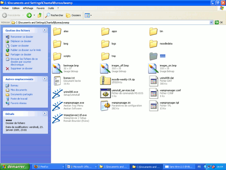Viewport: 226px width, 170px height.
Task: Go to Documents partagés location
Action: click(21, 95)
